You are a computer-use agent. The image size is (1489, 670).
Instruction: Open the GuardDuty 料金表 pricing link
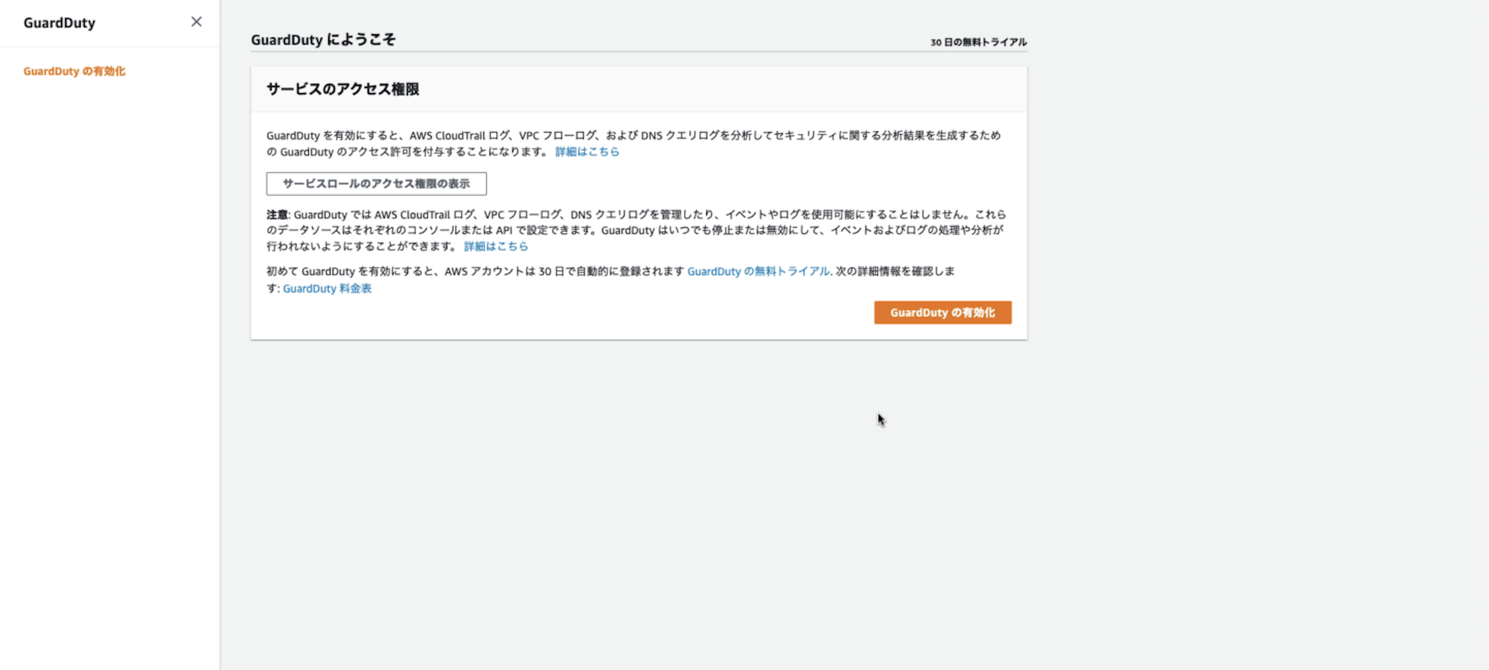tap(327, 289)
